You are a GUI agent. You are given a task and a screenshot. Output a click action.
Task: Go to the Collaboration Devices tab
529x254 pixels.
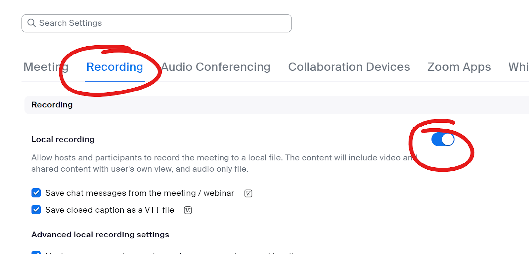(349, 67)
